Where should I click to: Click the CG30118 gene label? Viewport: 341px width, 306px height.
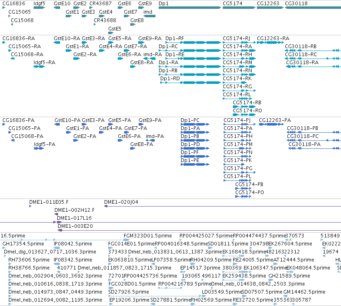296,4
